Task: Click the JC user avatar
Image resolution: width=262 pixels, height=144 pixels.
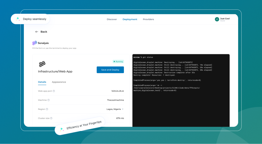Action: pyautogui.click(x=217, y=19)
